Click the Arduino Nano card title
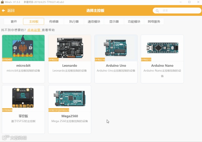202x142 pixels. (162, 65)
